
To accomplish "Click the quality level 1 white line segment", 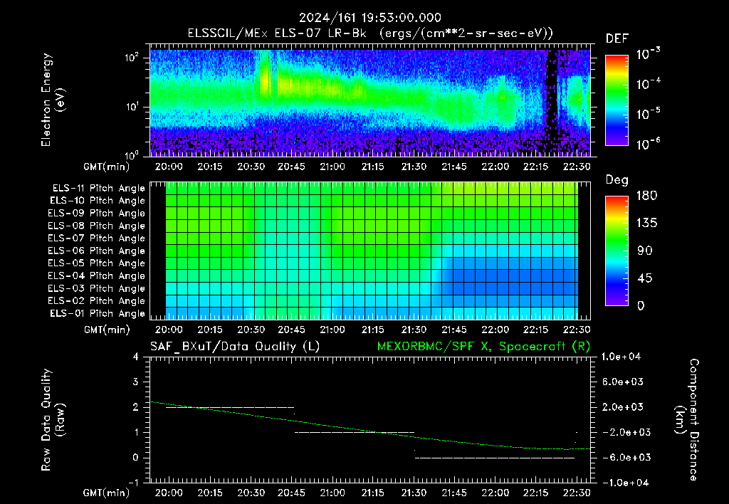I will 355,432.
